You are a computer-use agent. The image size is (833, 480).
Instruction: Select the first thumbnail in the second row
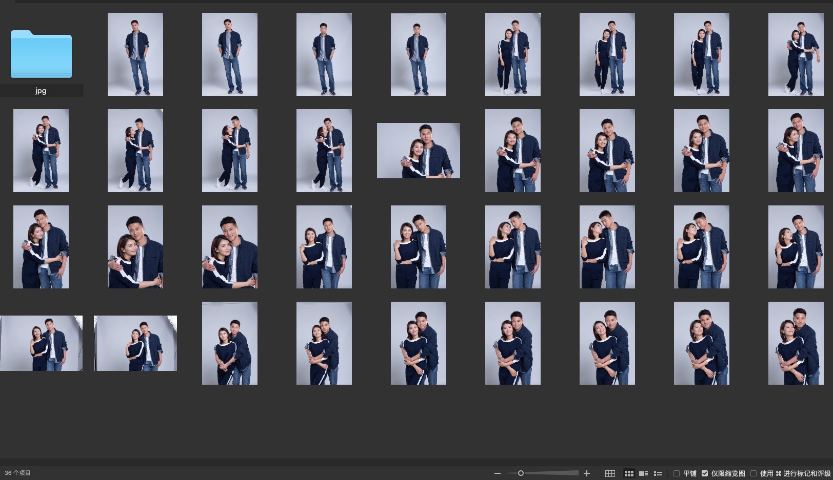point(41,151)
